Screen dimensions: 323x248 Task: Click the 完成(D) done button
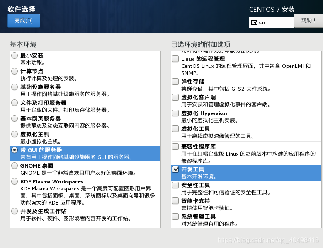click(x=24, y=21)
